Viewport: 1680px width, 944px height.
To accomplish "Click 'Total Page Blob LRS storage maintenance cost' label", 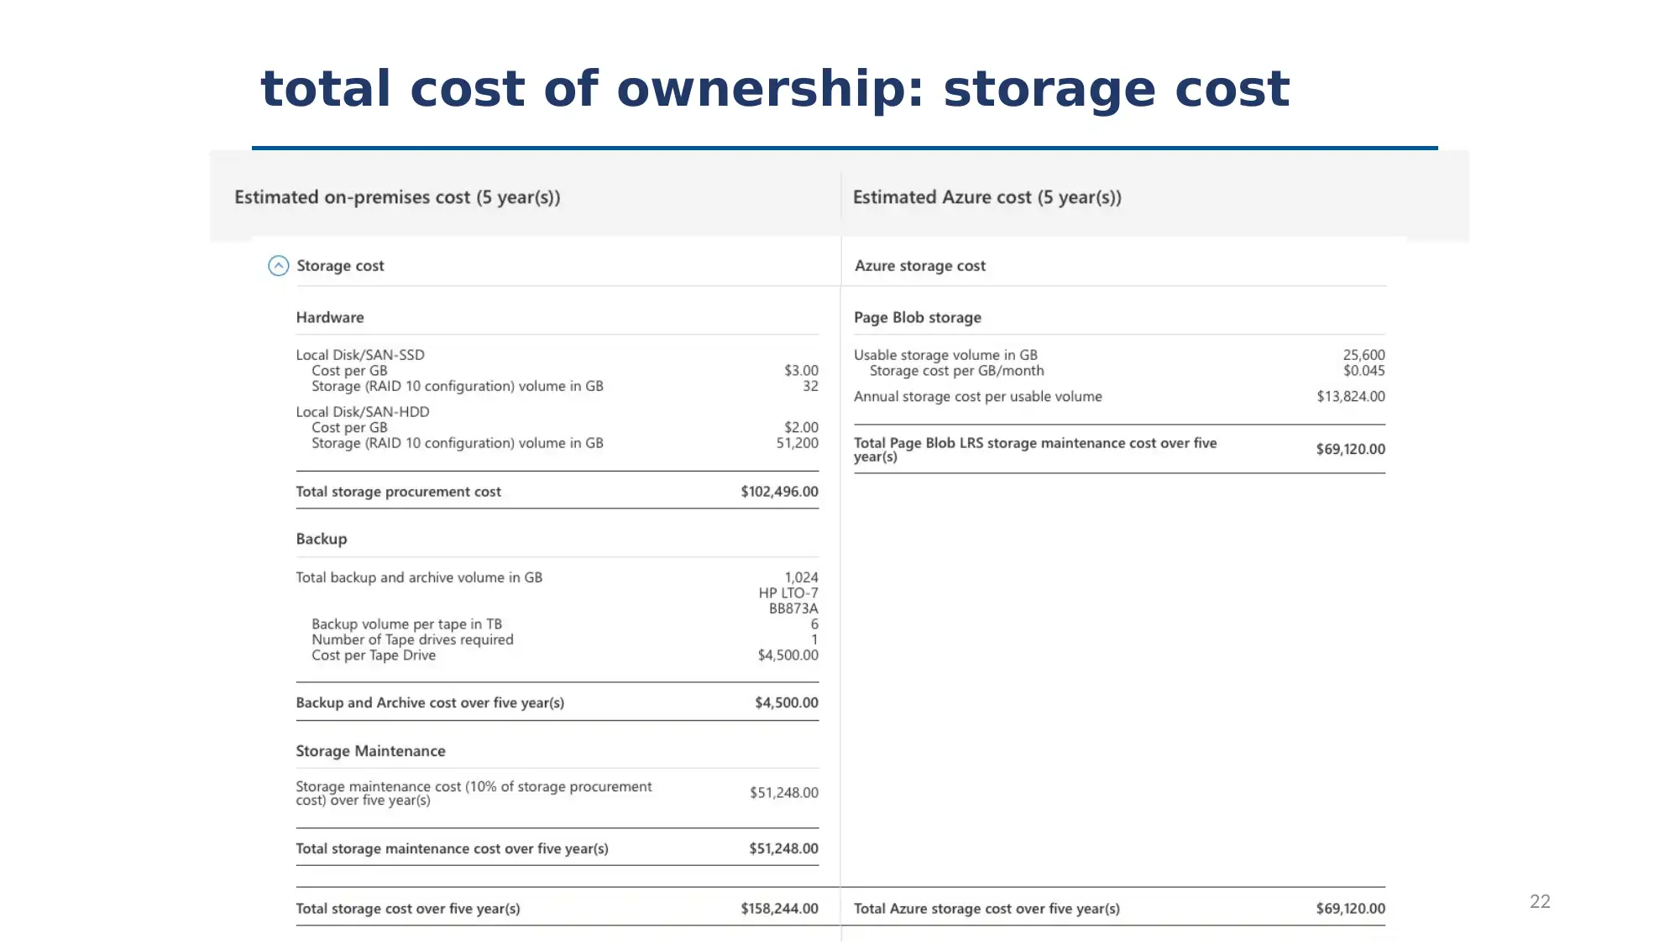I will point(1035,450).
